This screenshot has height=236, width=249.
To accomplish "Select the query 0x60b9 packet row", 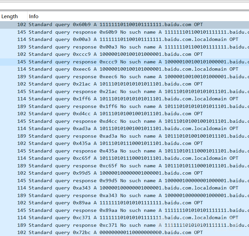I will (x=124, y=25).
